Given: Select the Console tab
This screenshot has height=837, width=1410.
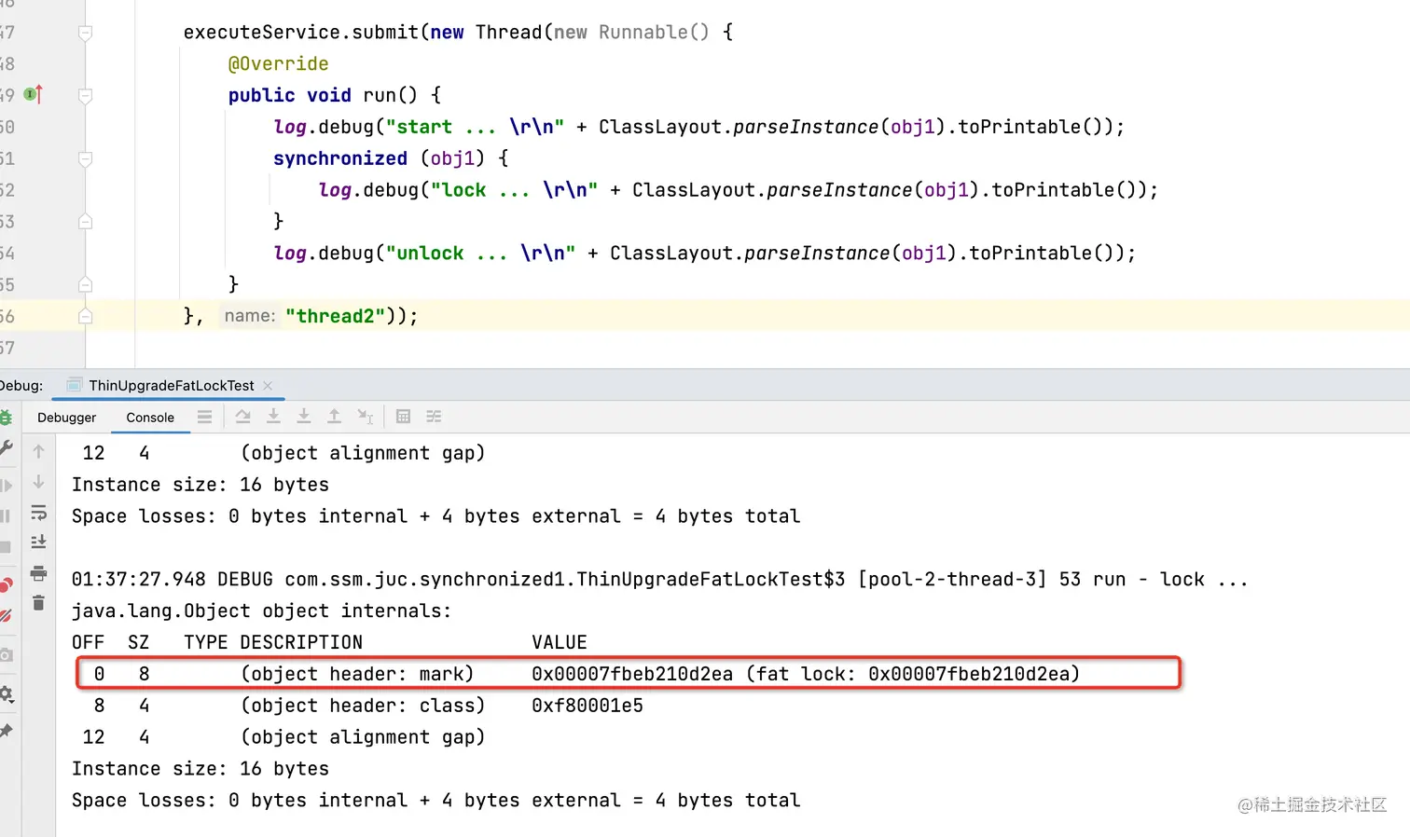Looking at the screenshot, I should [x=150, y=418].
